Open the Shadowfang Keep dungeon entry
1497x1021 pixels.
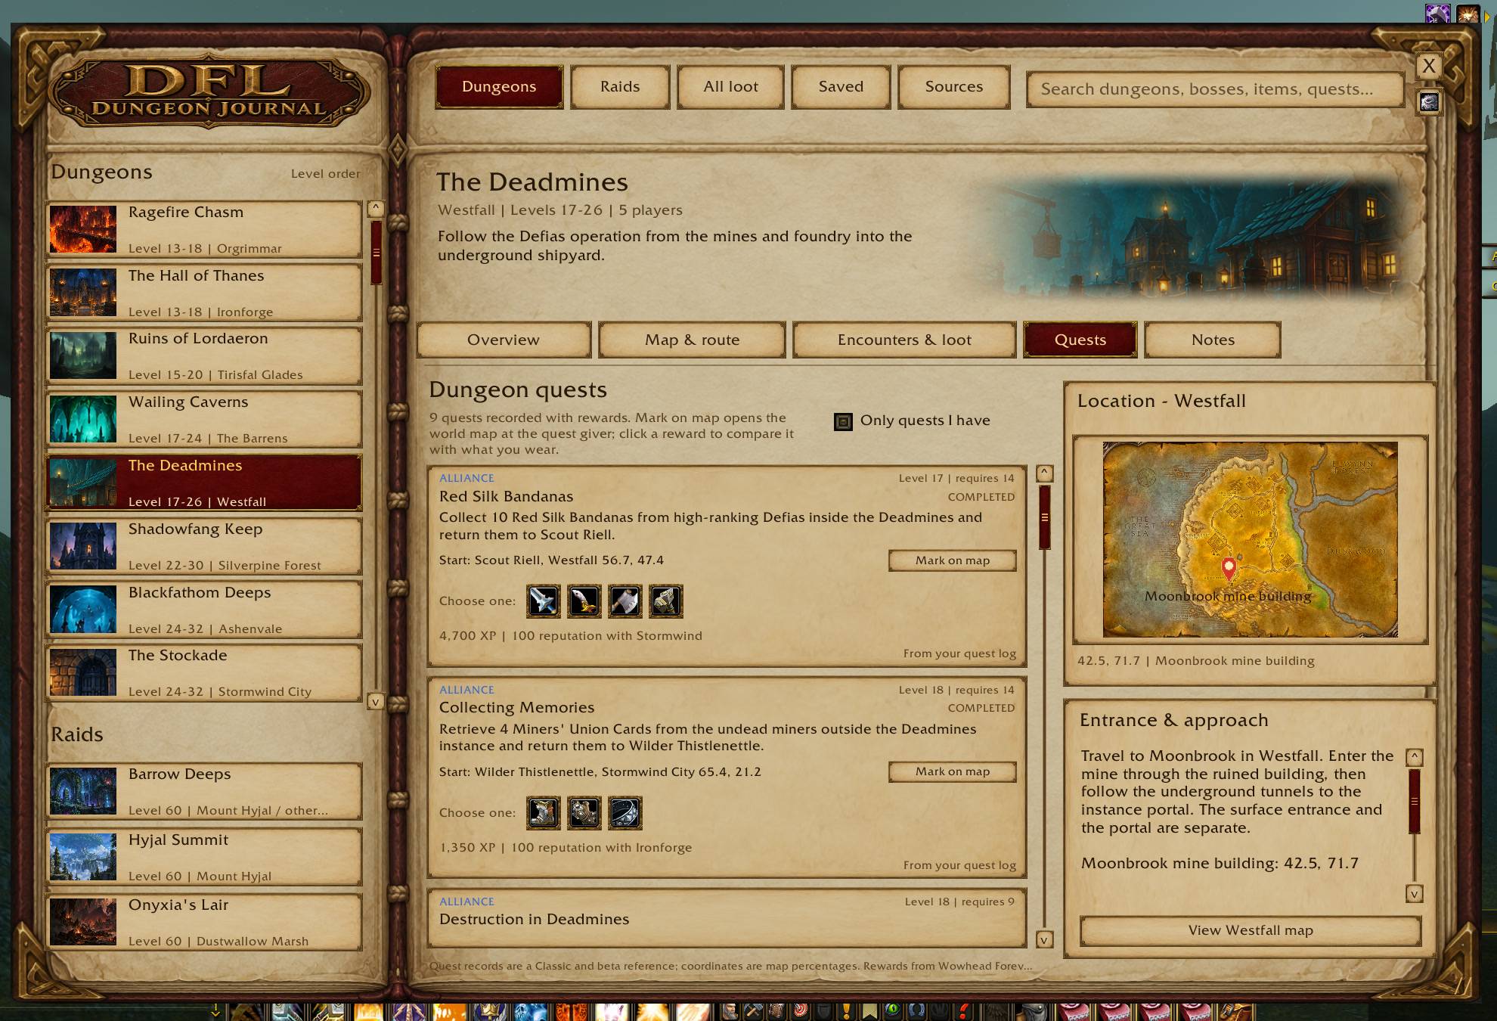[204, 546]
